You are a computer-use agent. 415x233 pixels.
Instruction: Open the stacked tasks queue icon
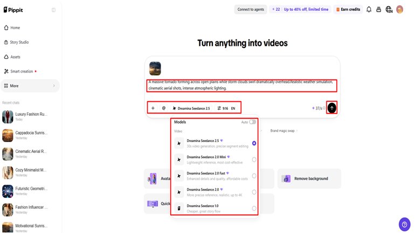(378, 10)
